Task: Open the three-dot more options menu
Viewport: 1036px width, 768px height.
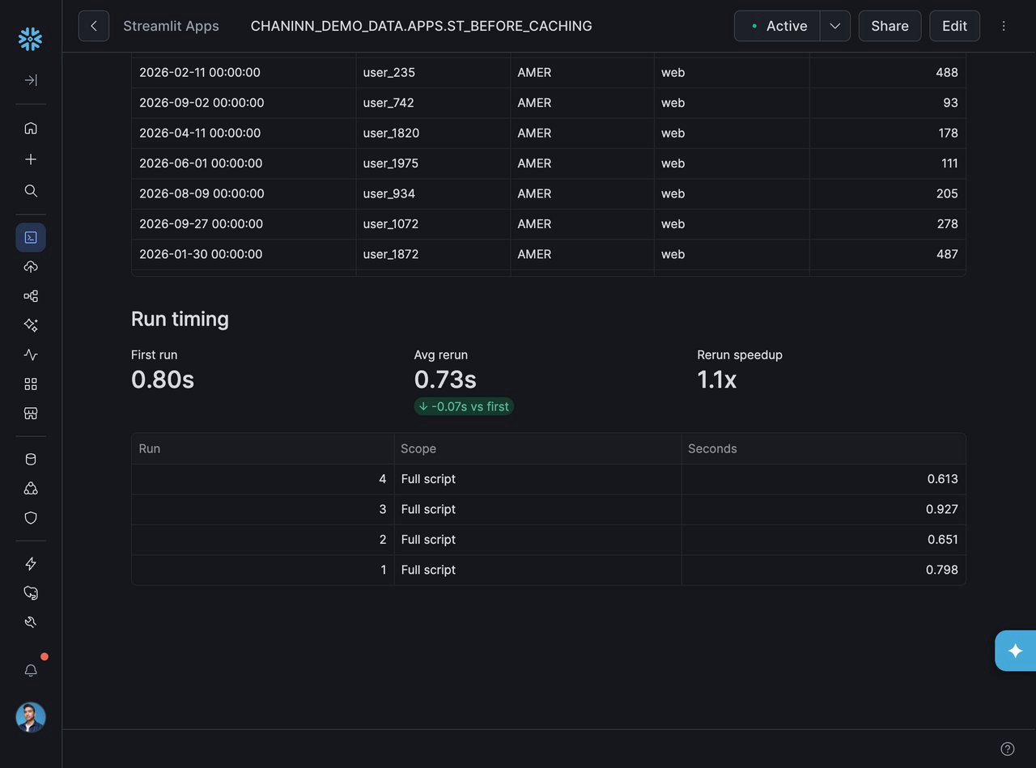Action: tap(1004, 26)
